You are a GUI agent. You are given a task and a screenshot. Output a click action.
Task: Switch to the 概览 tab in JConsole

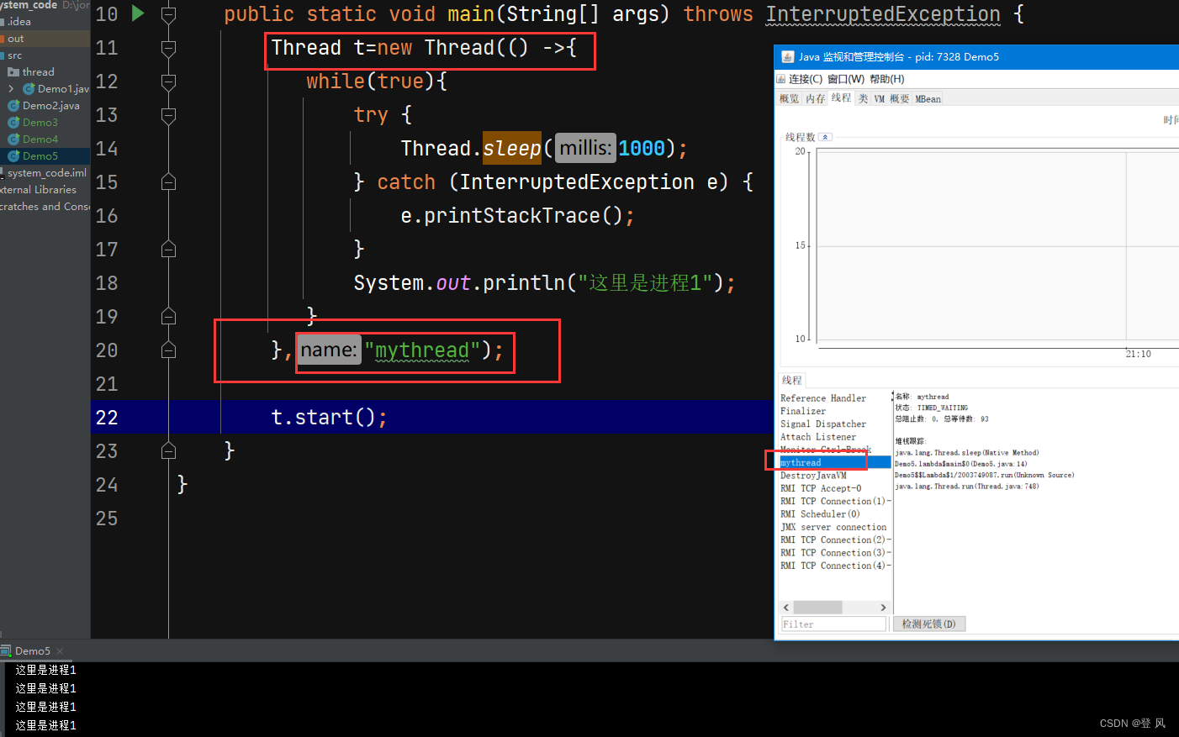point(789,98)
